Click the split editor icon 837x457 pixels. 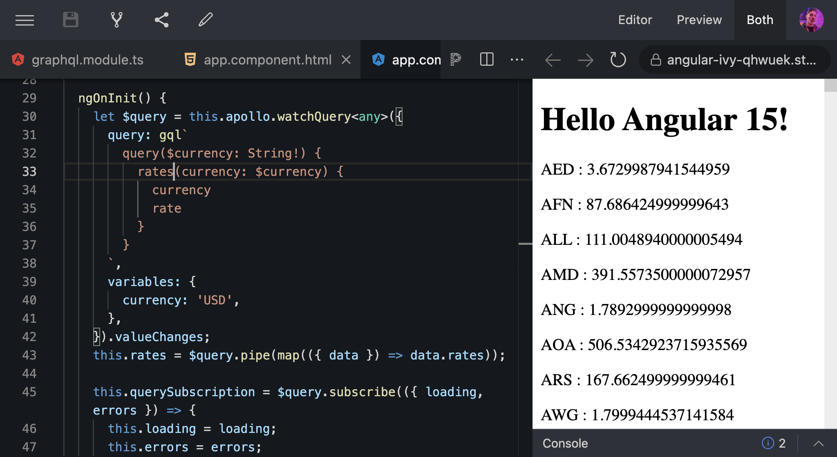(x=486, y=60)
